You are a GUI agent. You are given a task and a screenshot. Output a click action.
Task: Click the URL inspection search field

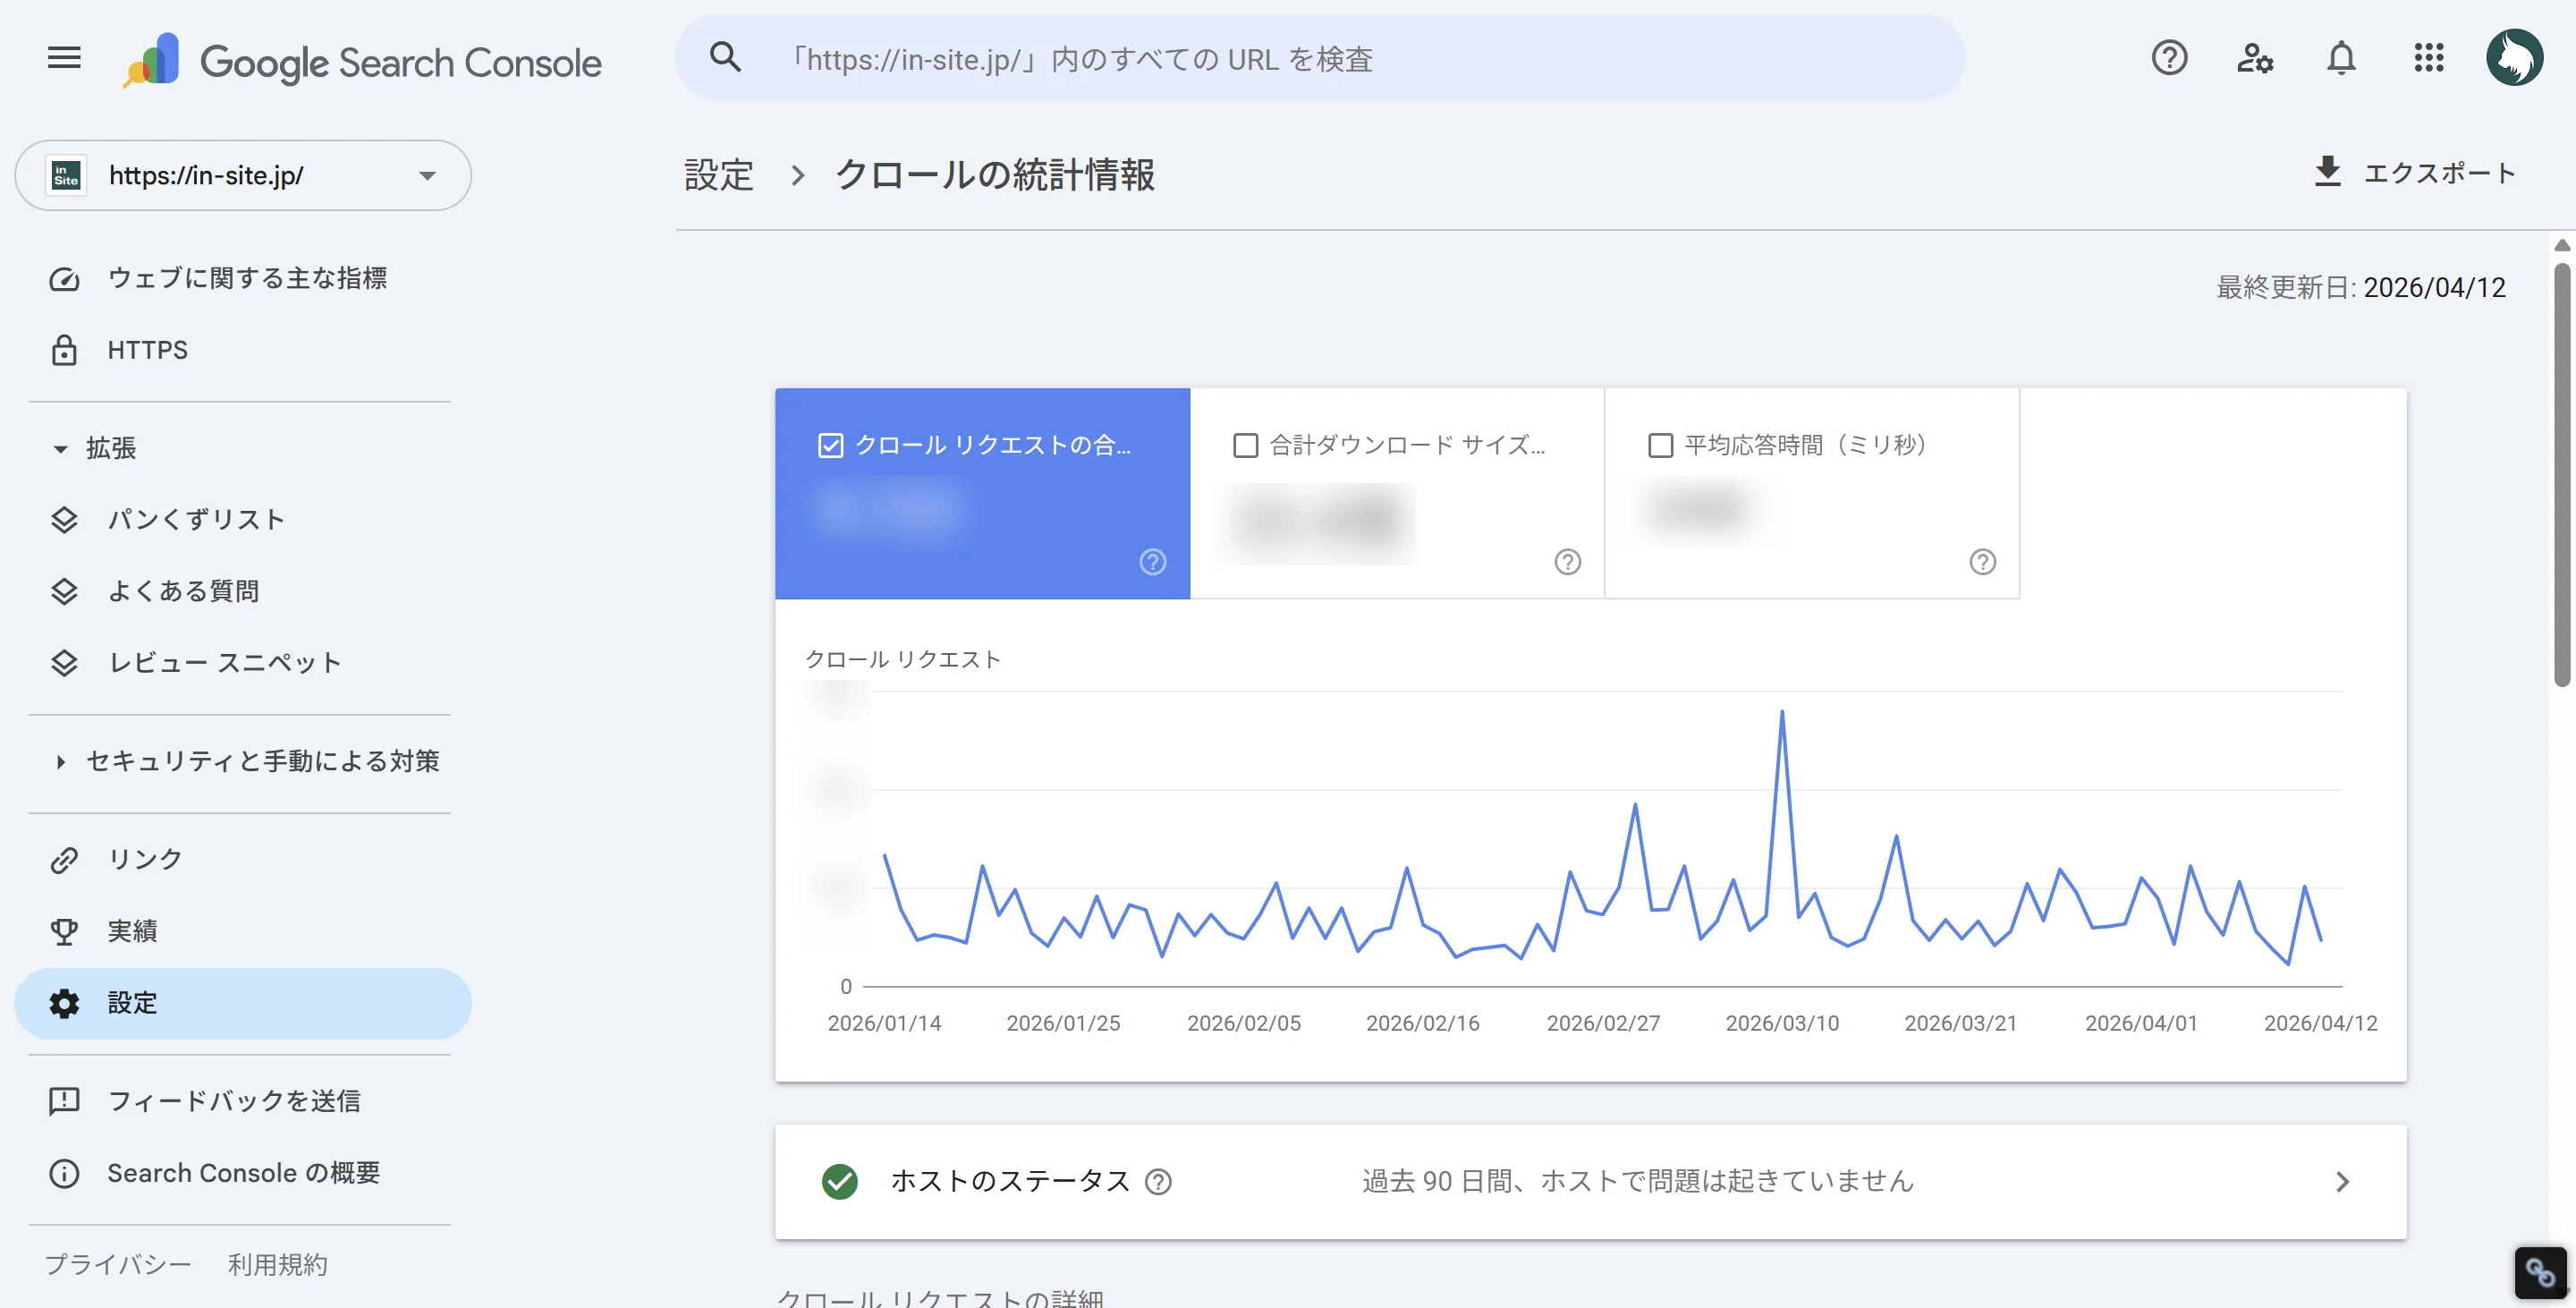[x=1300, y=58]
